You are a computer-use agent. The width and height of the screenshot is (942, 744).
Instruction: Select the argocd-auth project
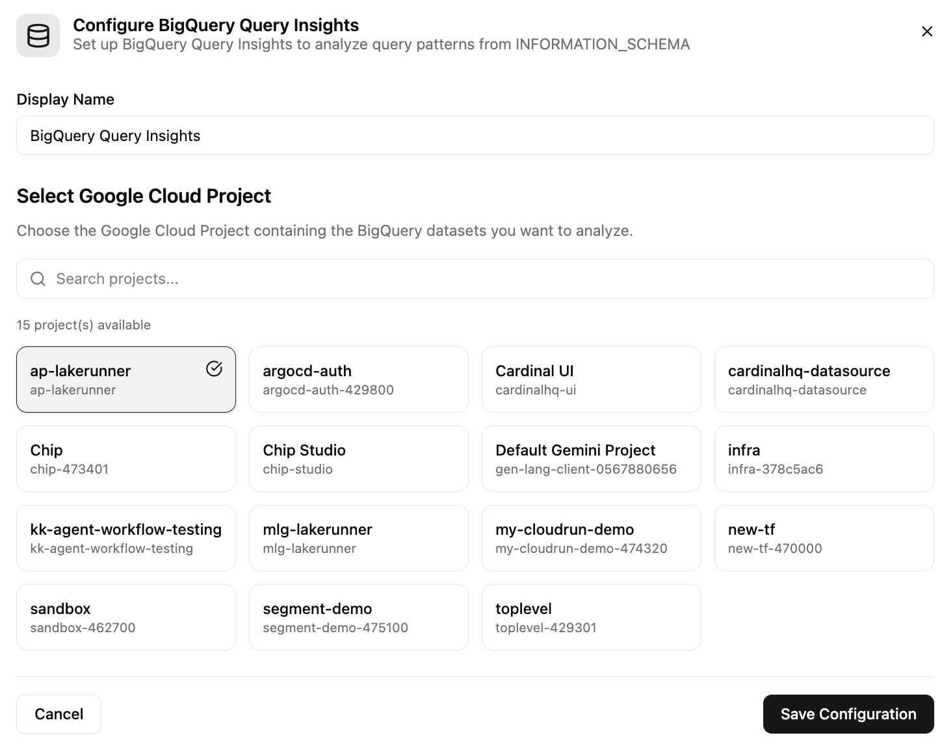[358, 379]
